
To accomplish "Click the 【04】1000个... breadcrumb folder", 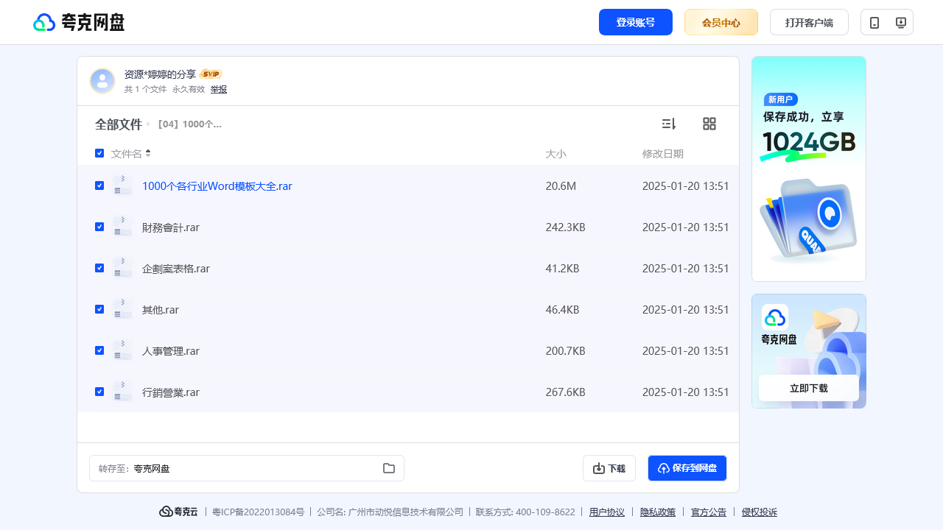I will pos(188,124).
